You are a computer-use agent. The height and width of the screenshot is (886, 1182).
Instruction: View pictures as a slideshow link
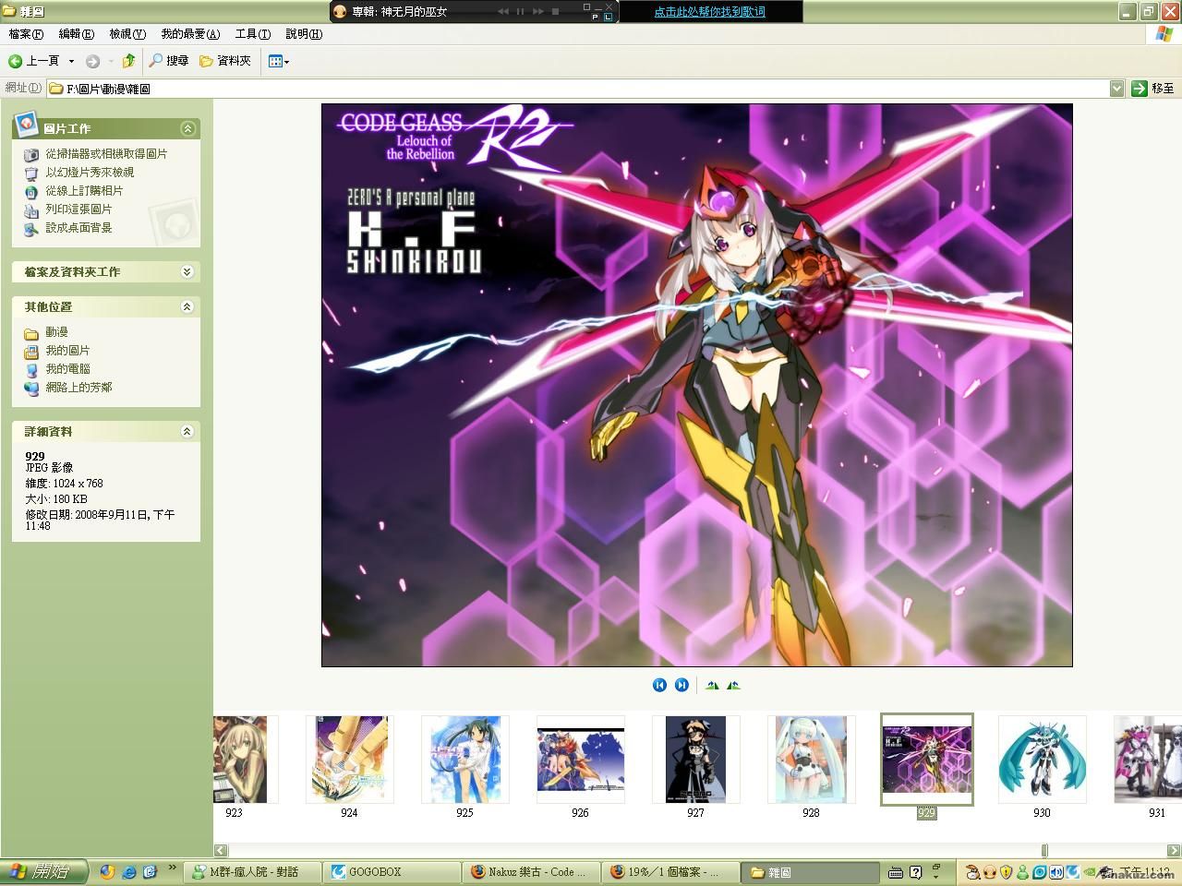tap(90, 173)
